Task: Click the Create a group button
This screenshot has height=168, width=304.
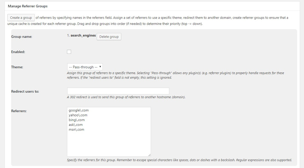Action: click(x=21, y=18)
